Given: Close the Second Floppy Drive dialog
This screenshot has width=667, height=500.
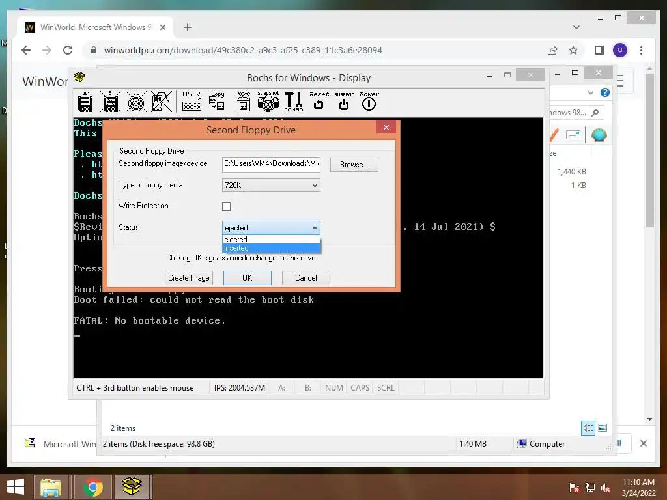Looking at the screenshot, I should tap(386, 127).
